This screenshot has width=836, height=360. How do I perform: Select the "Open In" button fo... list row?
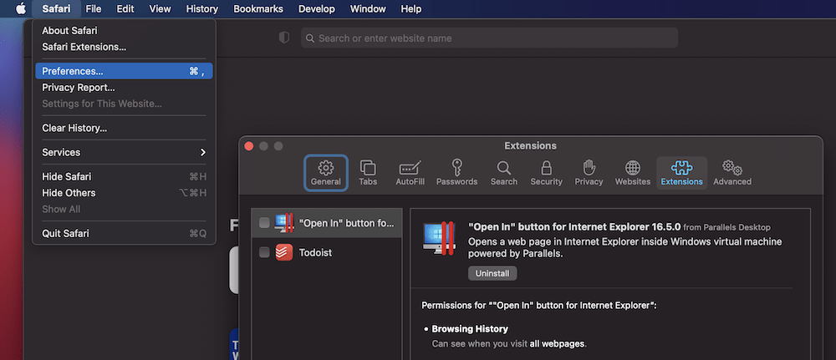[326, 223]
